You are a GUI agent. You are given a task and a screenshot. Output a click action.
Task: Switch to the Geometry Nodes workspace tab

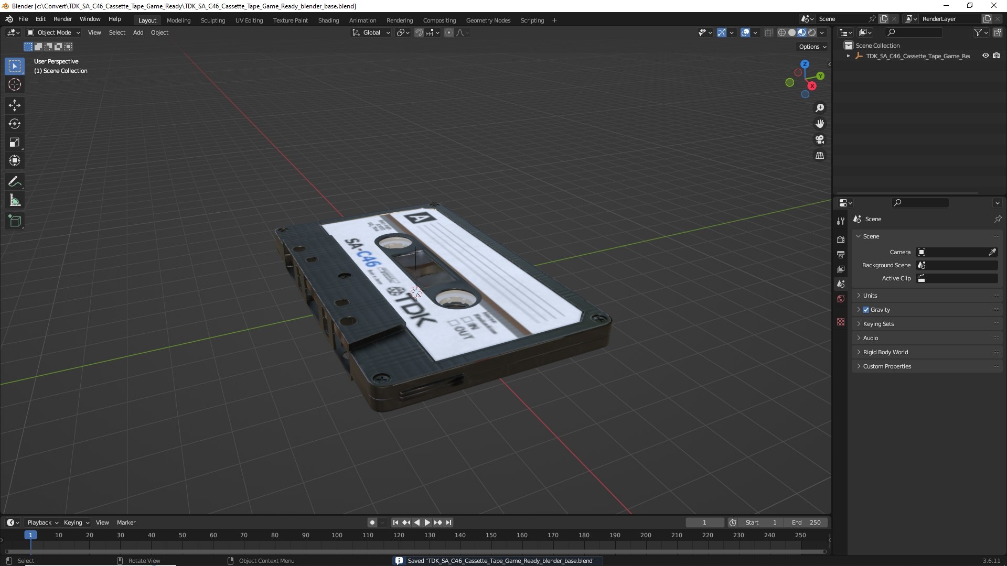click(488, 20)
